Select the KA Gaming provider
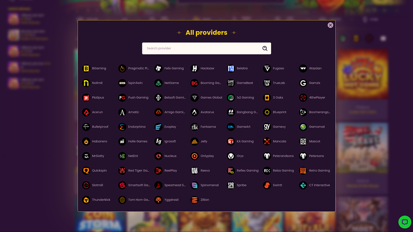Image resolution: width=413 pixels, height=232 pixels. pos(240,141)
